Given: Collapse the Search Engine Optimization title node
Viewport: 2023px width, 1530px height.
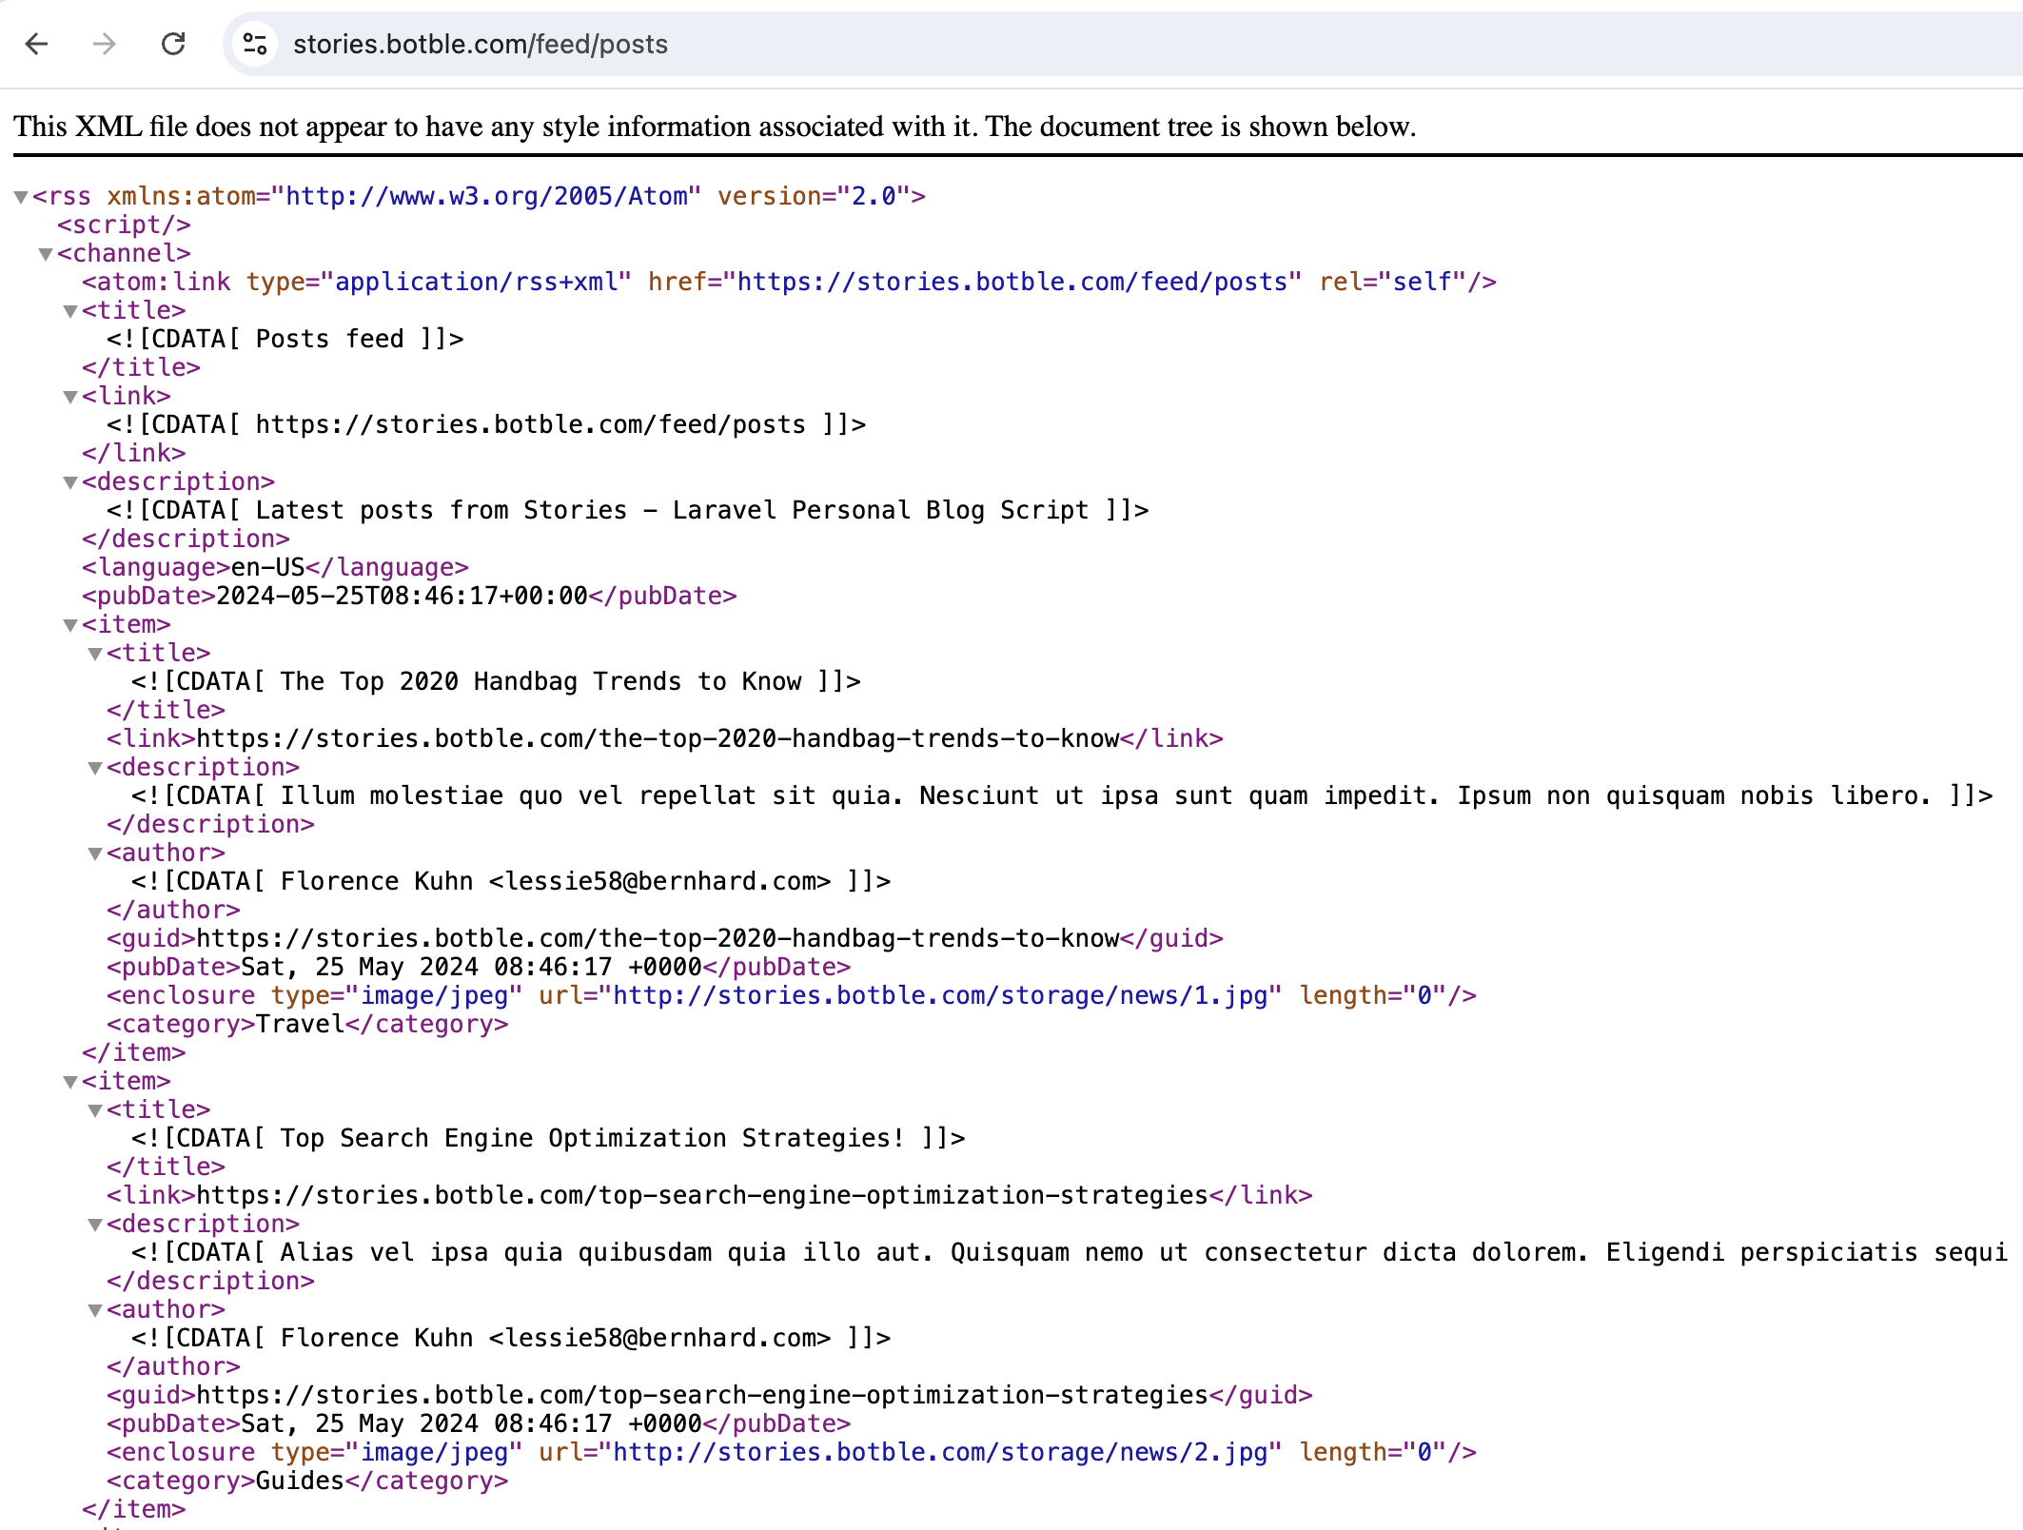Looking at the screenshot, I should [94, 1110].
